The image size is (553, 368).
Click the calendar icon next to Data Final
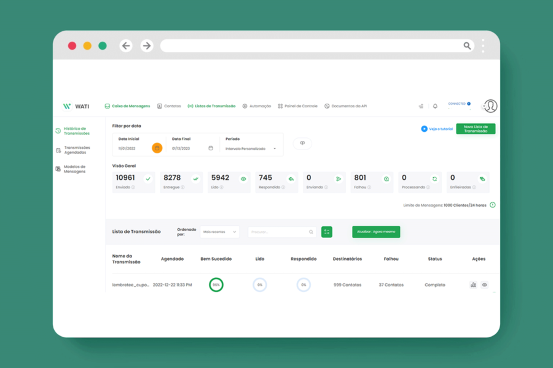coord(210,147)
